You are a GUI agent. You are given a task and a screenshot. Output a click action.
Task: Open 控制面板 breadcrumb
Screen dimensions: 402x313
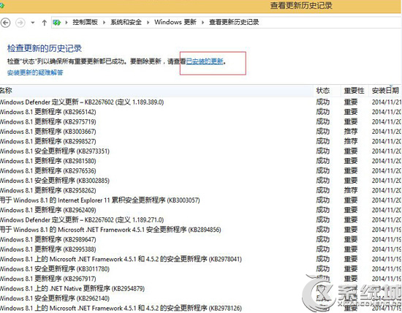tap(85, 23)
